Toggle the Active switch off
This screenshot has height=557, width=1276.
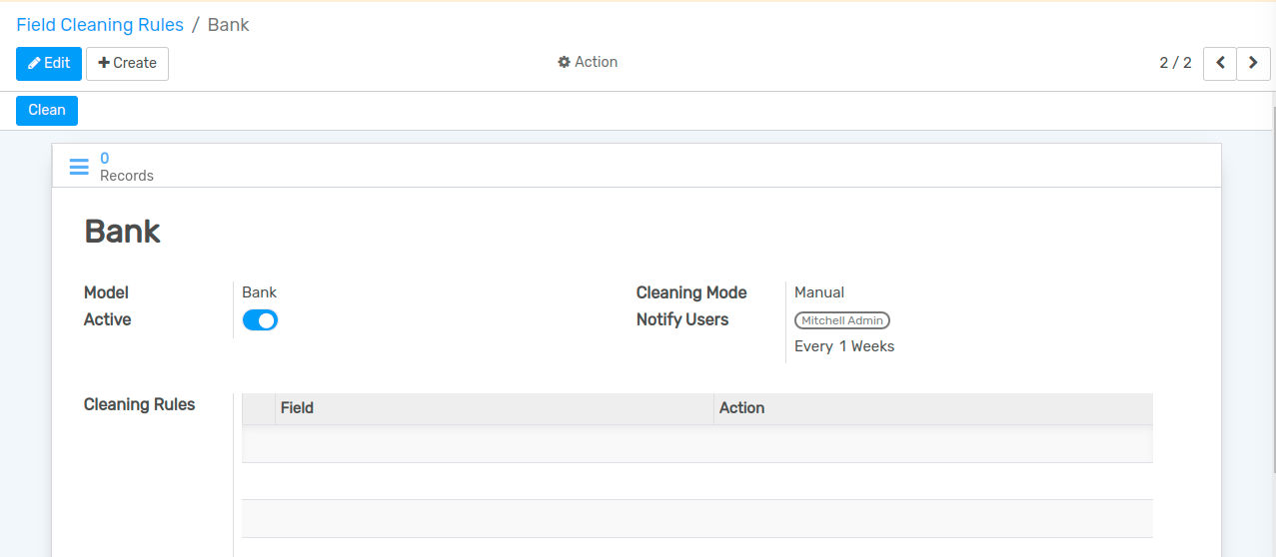(260, 320)
